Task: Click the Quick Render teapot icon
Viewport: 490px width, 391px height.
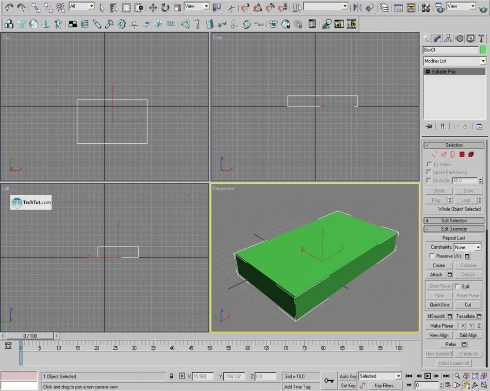Action: (483, 9)
